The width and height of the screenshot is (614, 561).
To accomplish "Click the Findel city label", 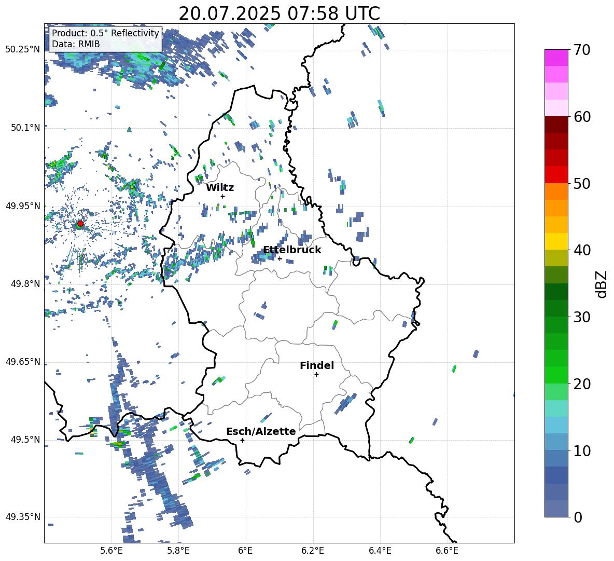I will tap(317, 365).
